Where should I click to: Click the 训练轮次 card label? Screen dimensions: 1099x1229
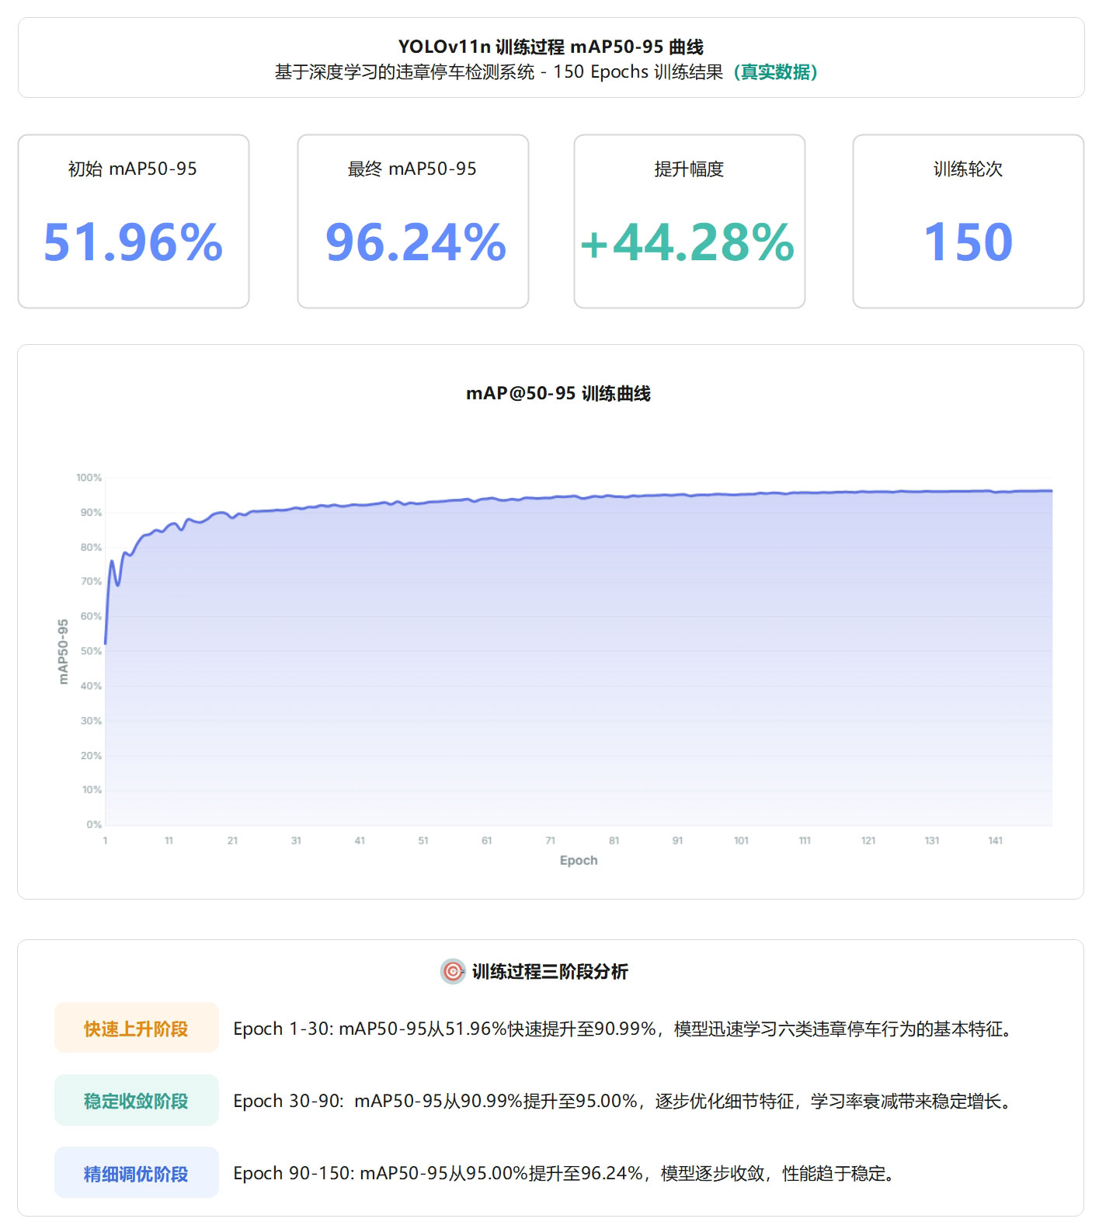click(x=968, y=169)
